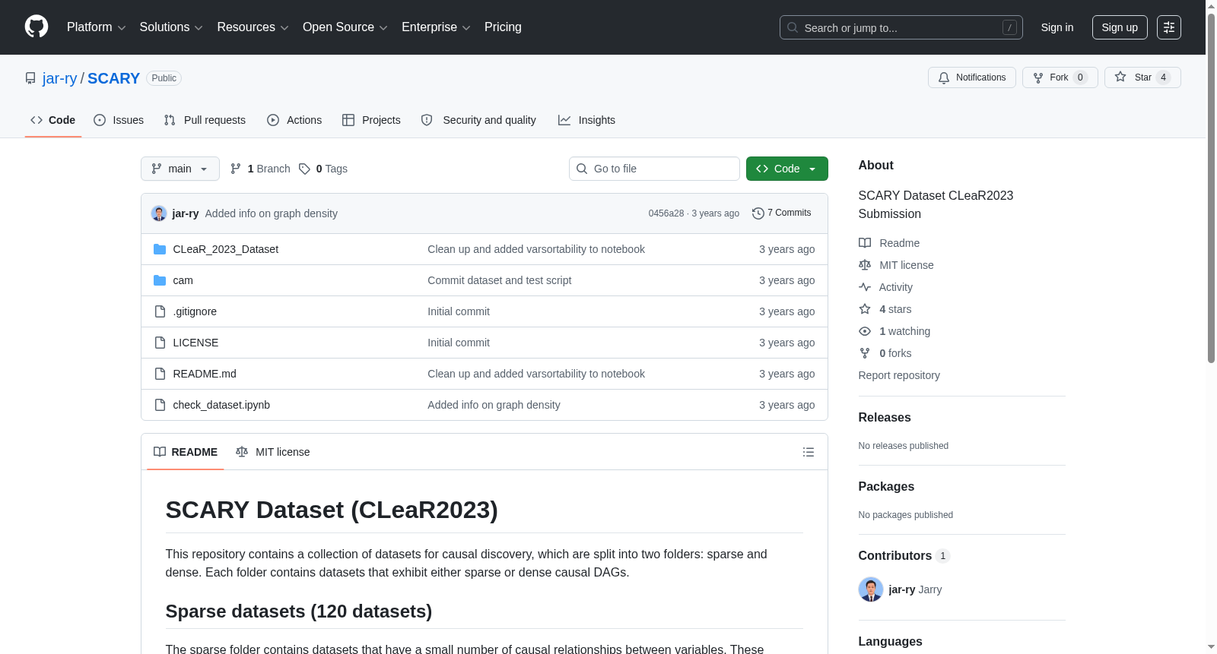Viewport: 1217px width, 654px height.
Task: Click the Sign up button
Action: 1120,27
